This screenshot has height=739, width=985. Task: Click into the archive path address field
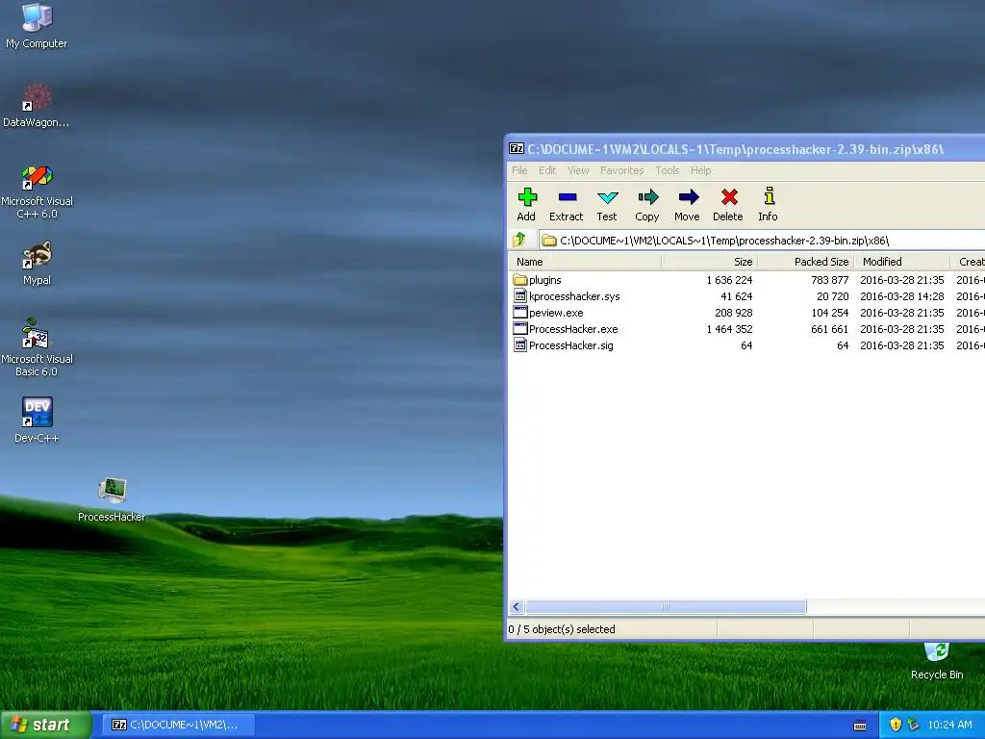pyautogui.click(x=762, y=240)
